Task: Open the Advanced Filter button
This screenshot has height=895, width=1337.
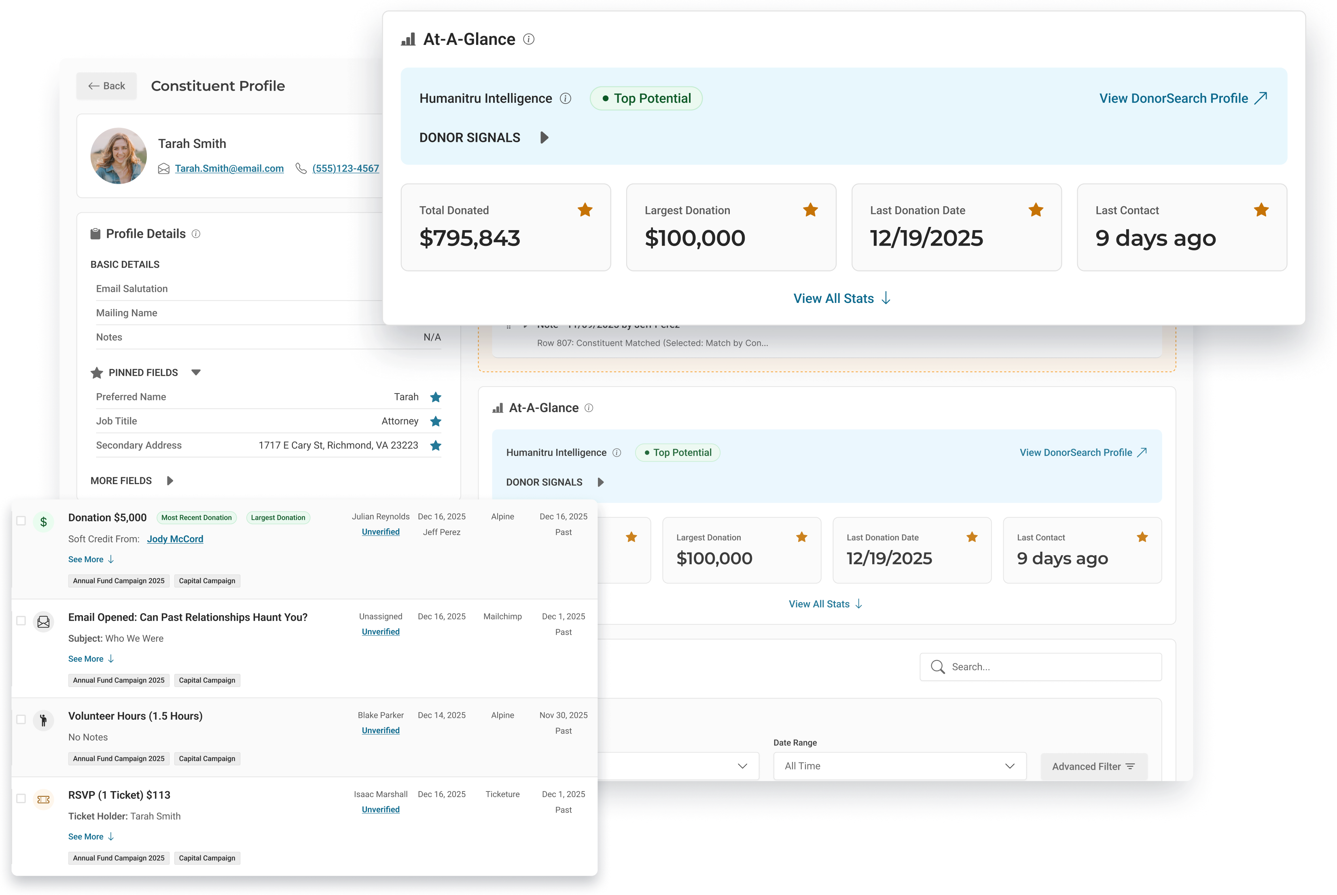Action: tap(1094, 766)
